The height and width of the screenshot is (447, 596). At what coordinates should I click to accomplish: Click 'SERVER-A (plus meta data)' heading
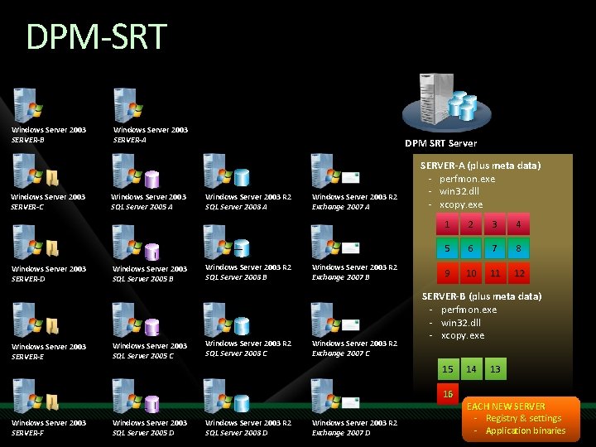click(480, 166)
